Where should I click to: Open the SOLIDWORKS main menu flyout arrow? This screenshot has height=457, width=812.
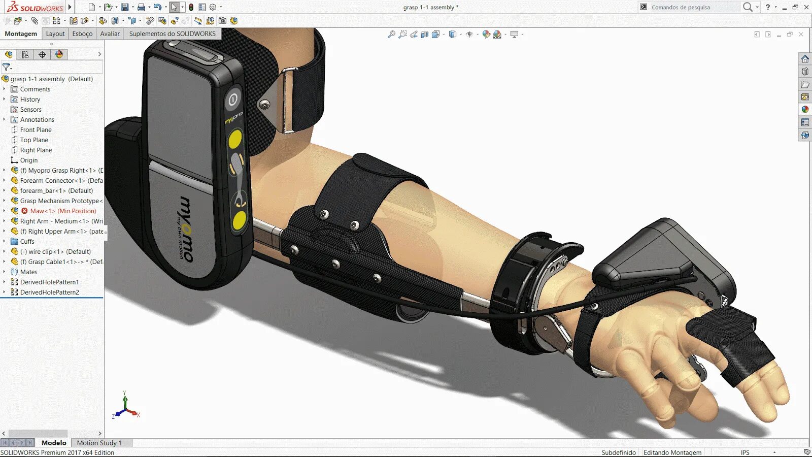click(70, 7)
